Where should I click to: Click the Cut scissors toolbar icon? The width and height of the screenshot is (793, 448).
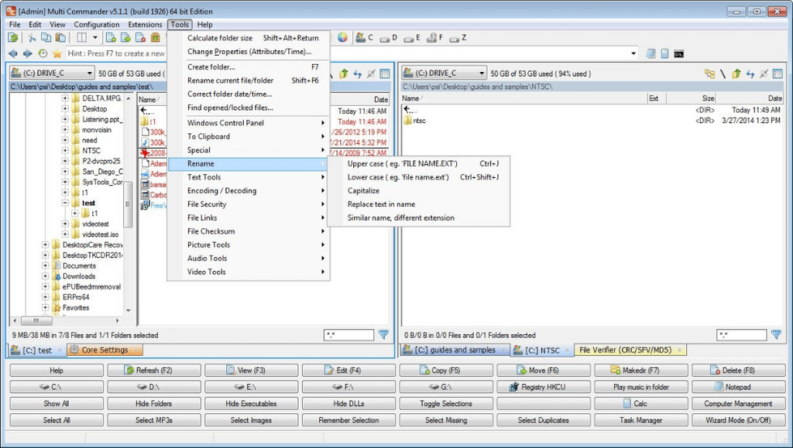(x=32, y=37)
